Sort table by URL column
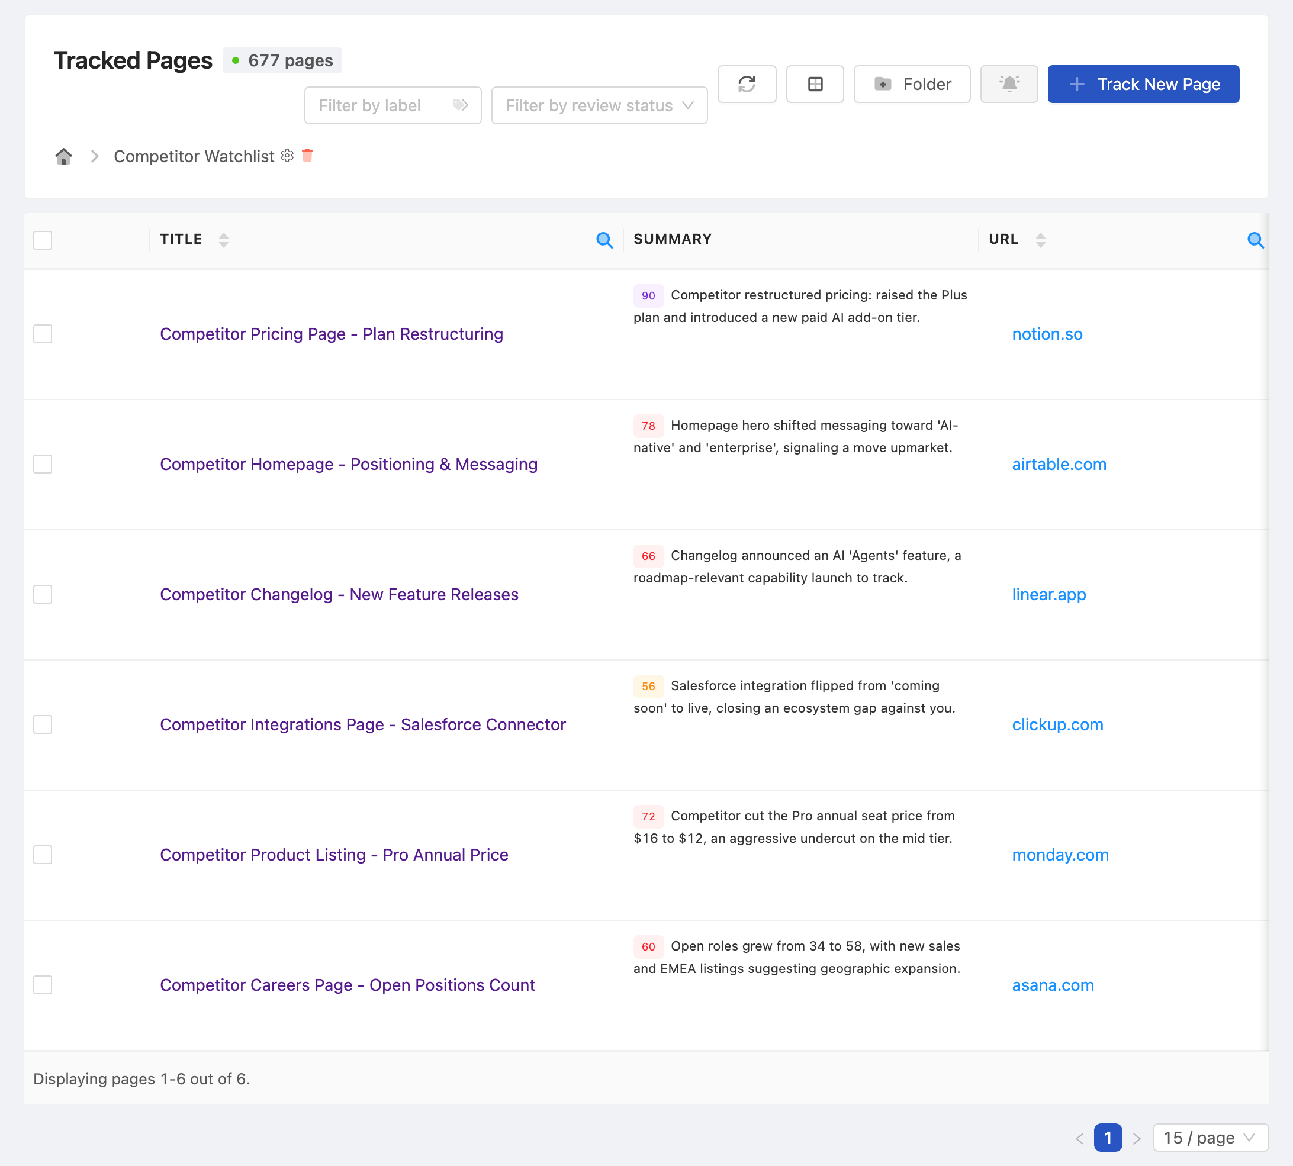Screen dimensions: 1293x1166 1041,240
